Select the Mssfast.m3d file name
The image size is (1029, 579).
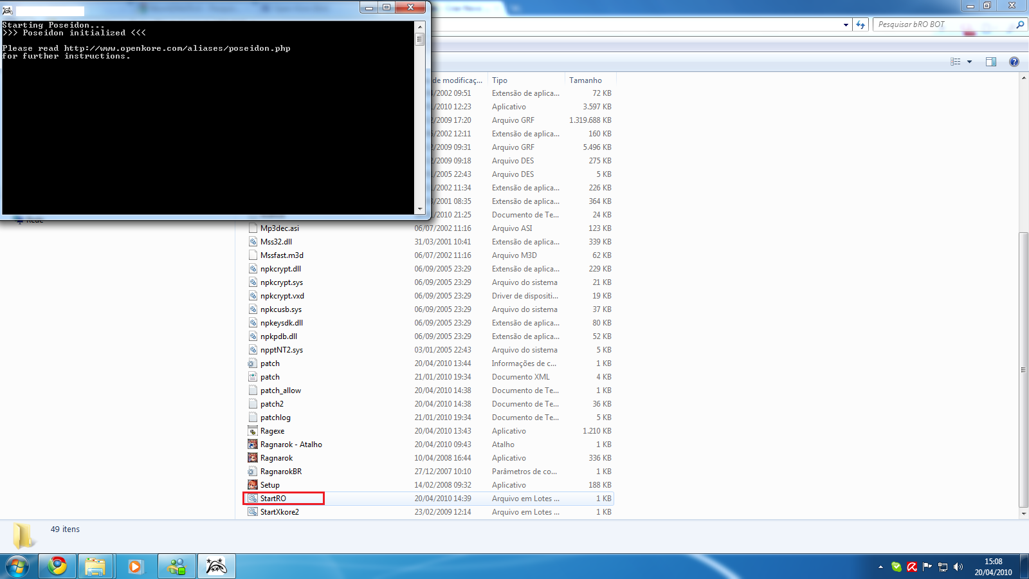click(282, 255)
